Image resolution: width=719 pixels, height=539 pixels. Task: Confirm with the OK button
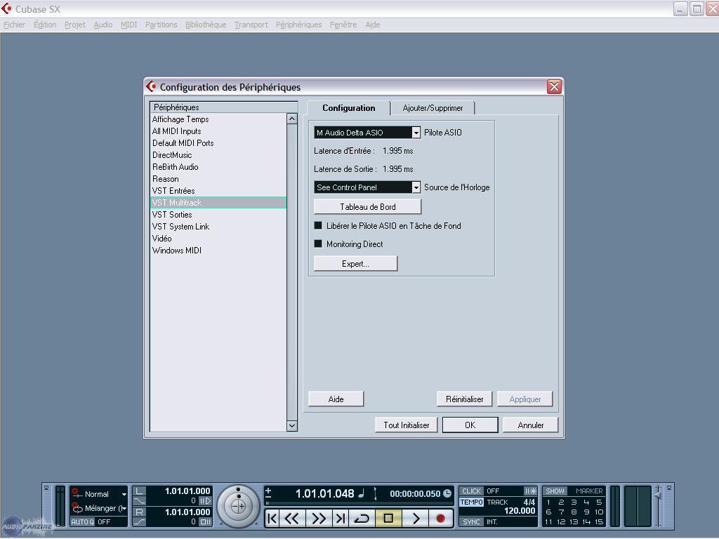click(x=470, y=425)
